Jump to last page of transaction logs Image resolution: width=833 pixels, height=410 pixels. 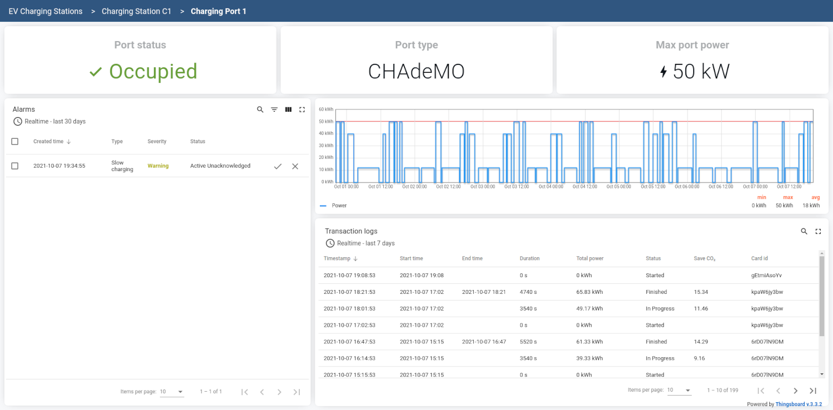pyautogui.click(x=813, y=391)
